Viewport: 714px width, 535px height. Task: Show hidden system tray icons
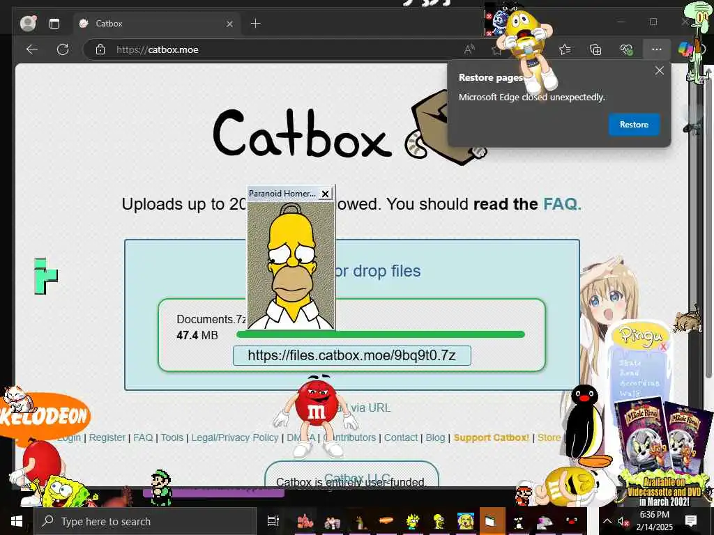pyautogui.click(x=607, y=521)
